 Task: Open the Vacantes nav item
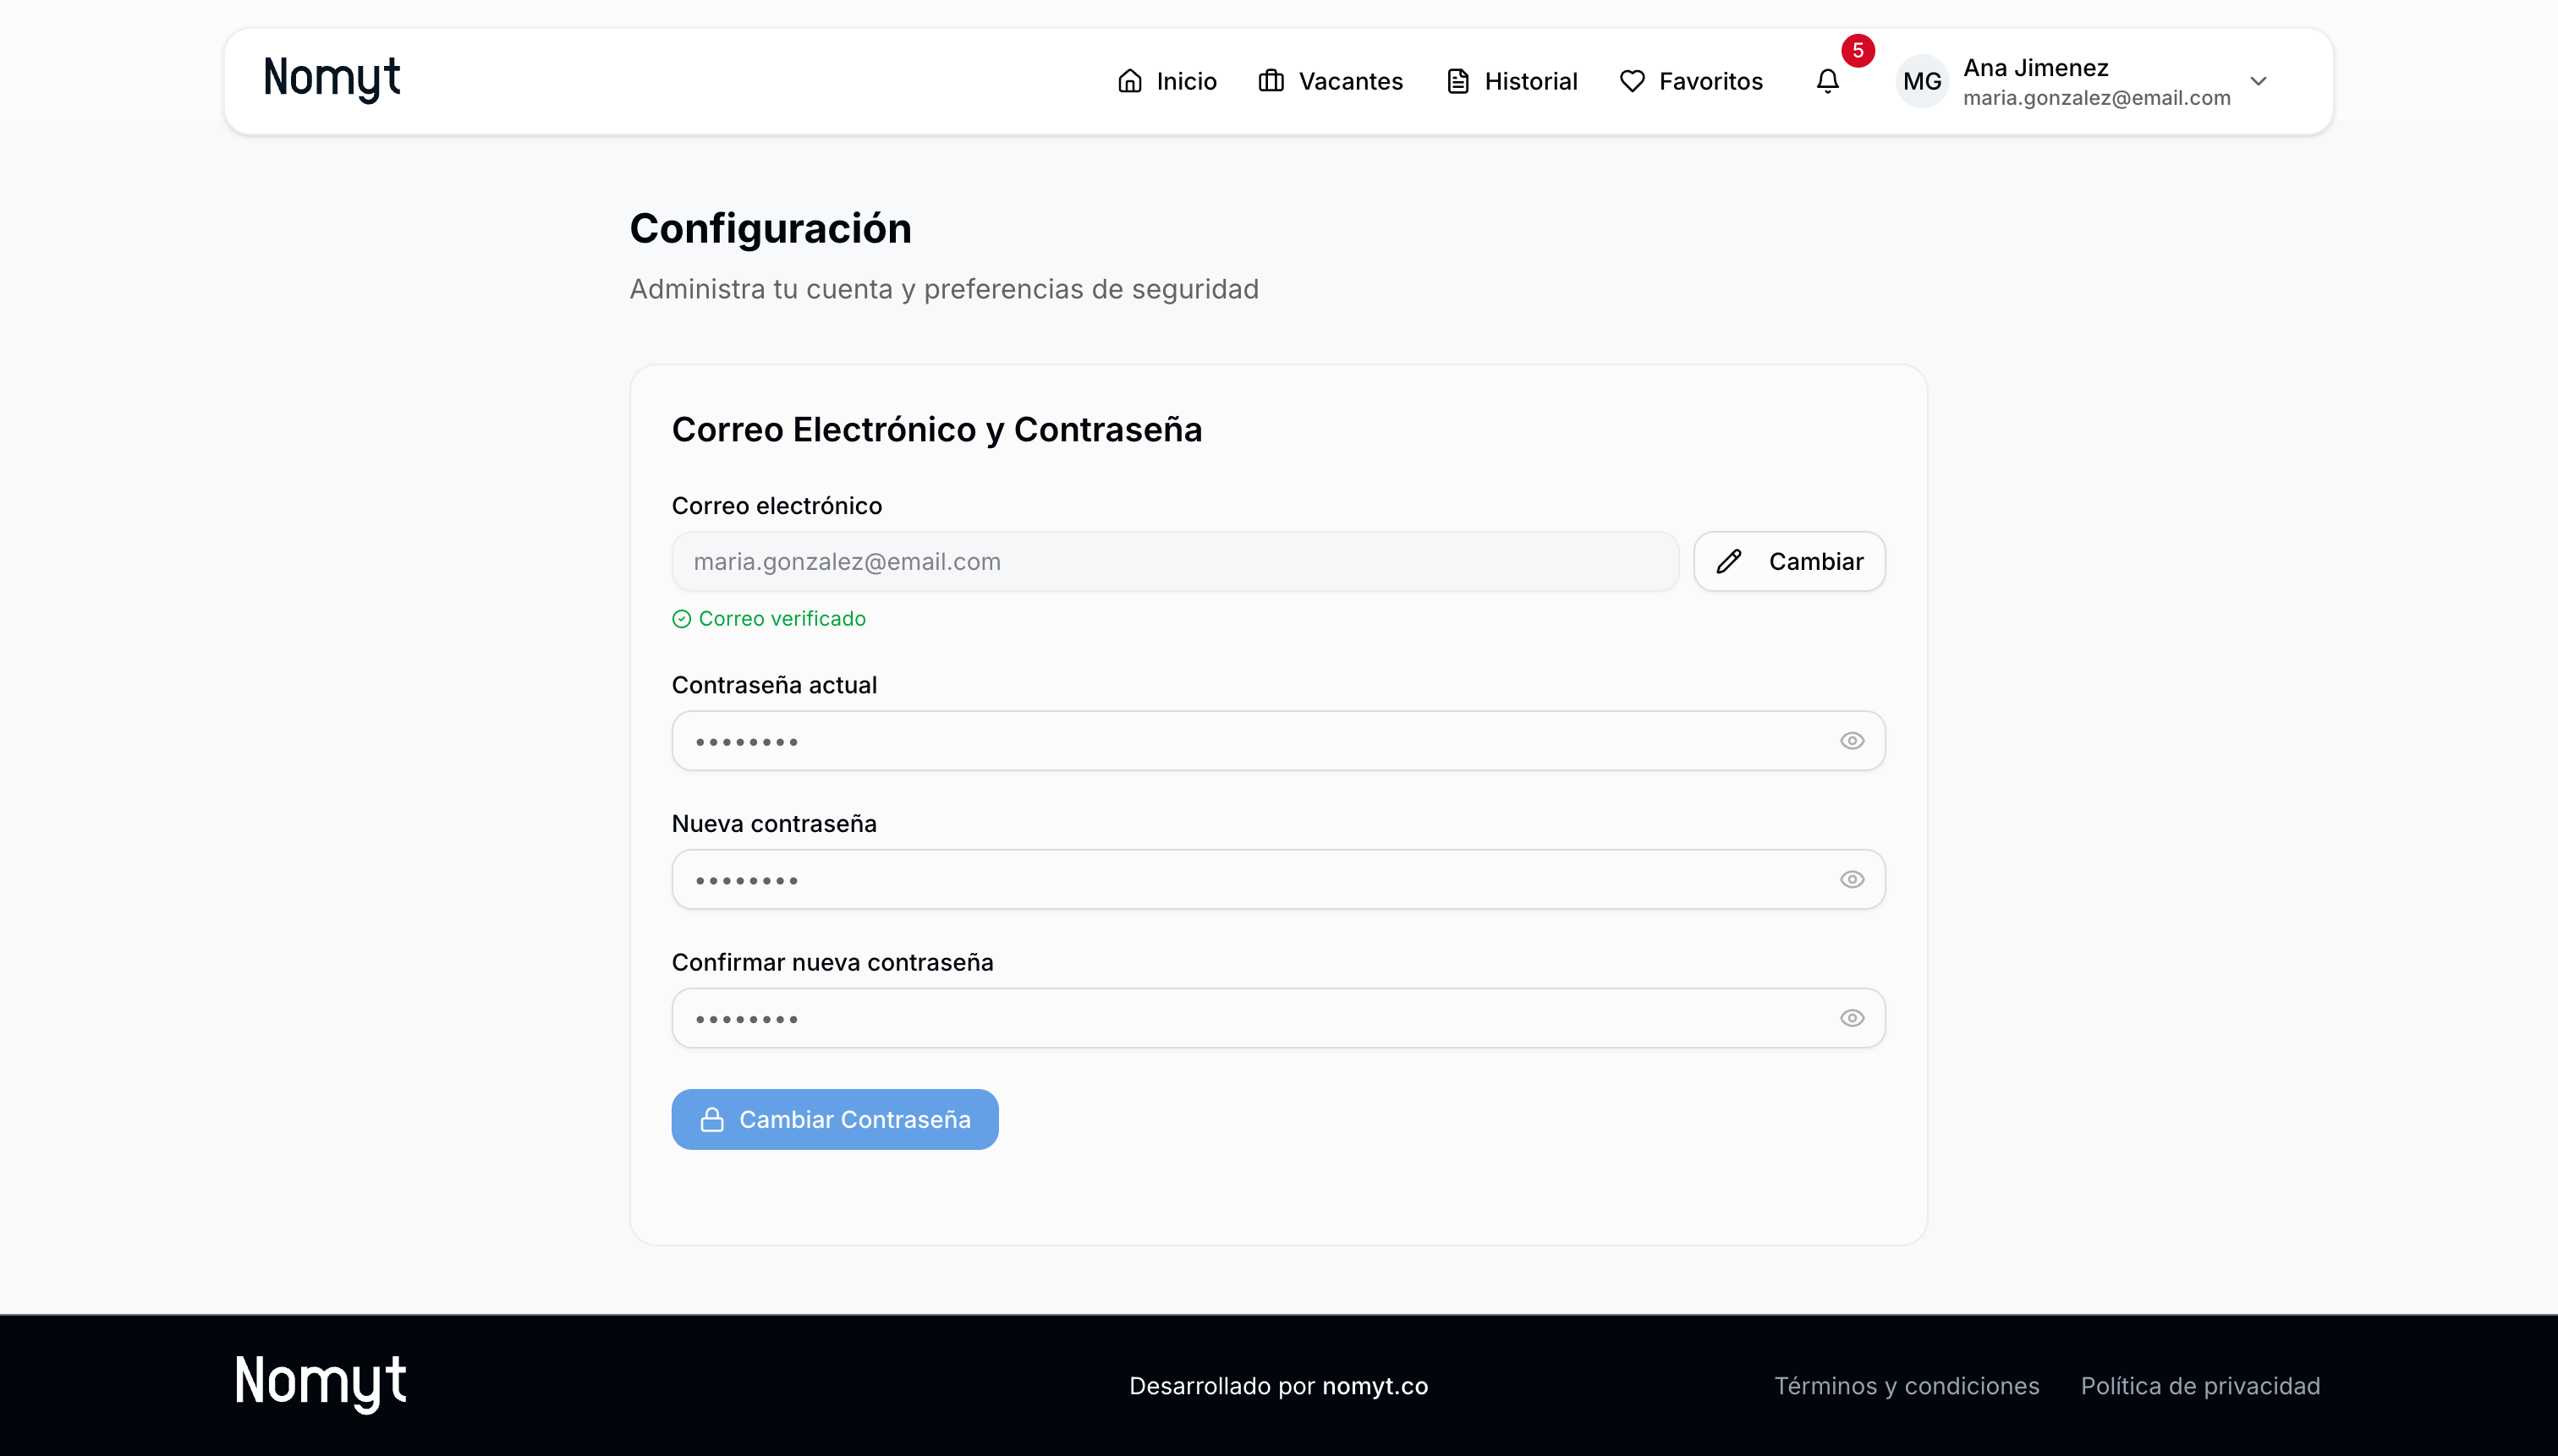[x=1331, y=81]
